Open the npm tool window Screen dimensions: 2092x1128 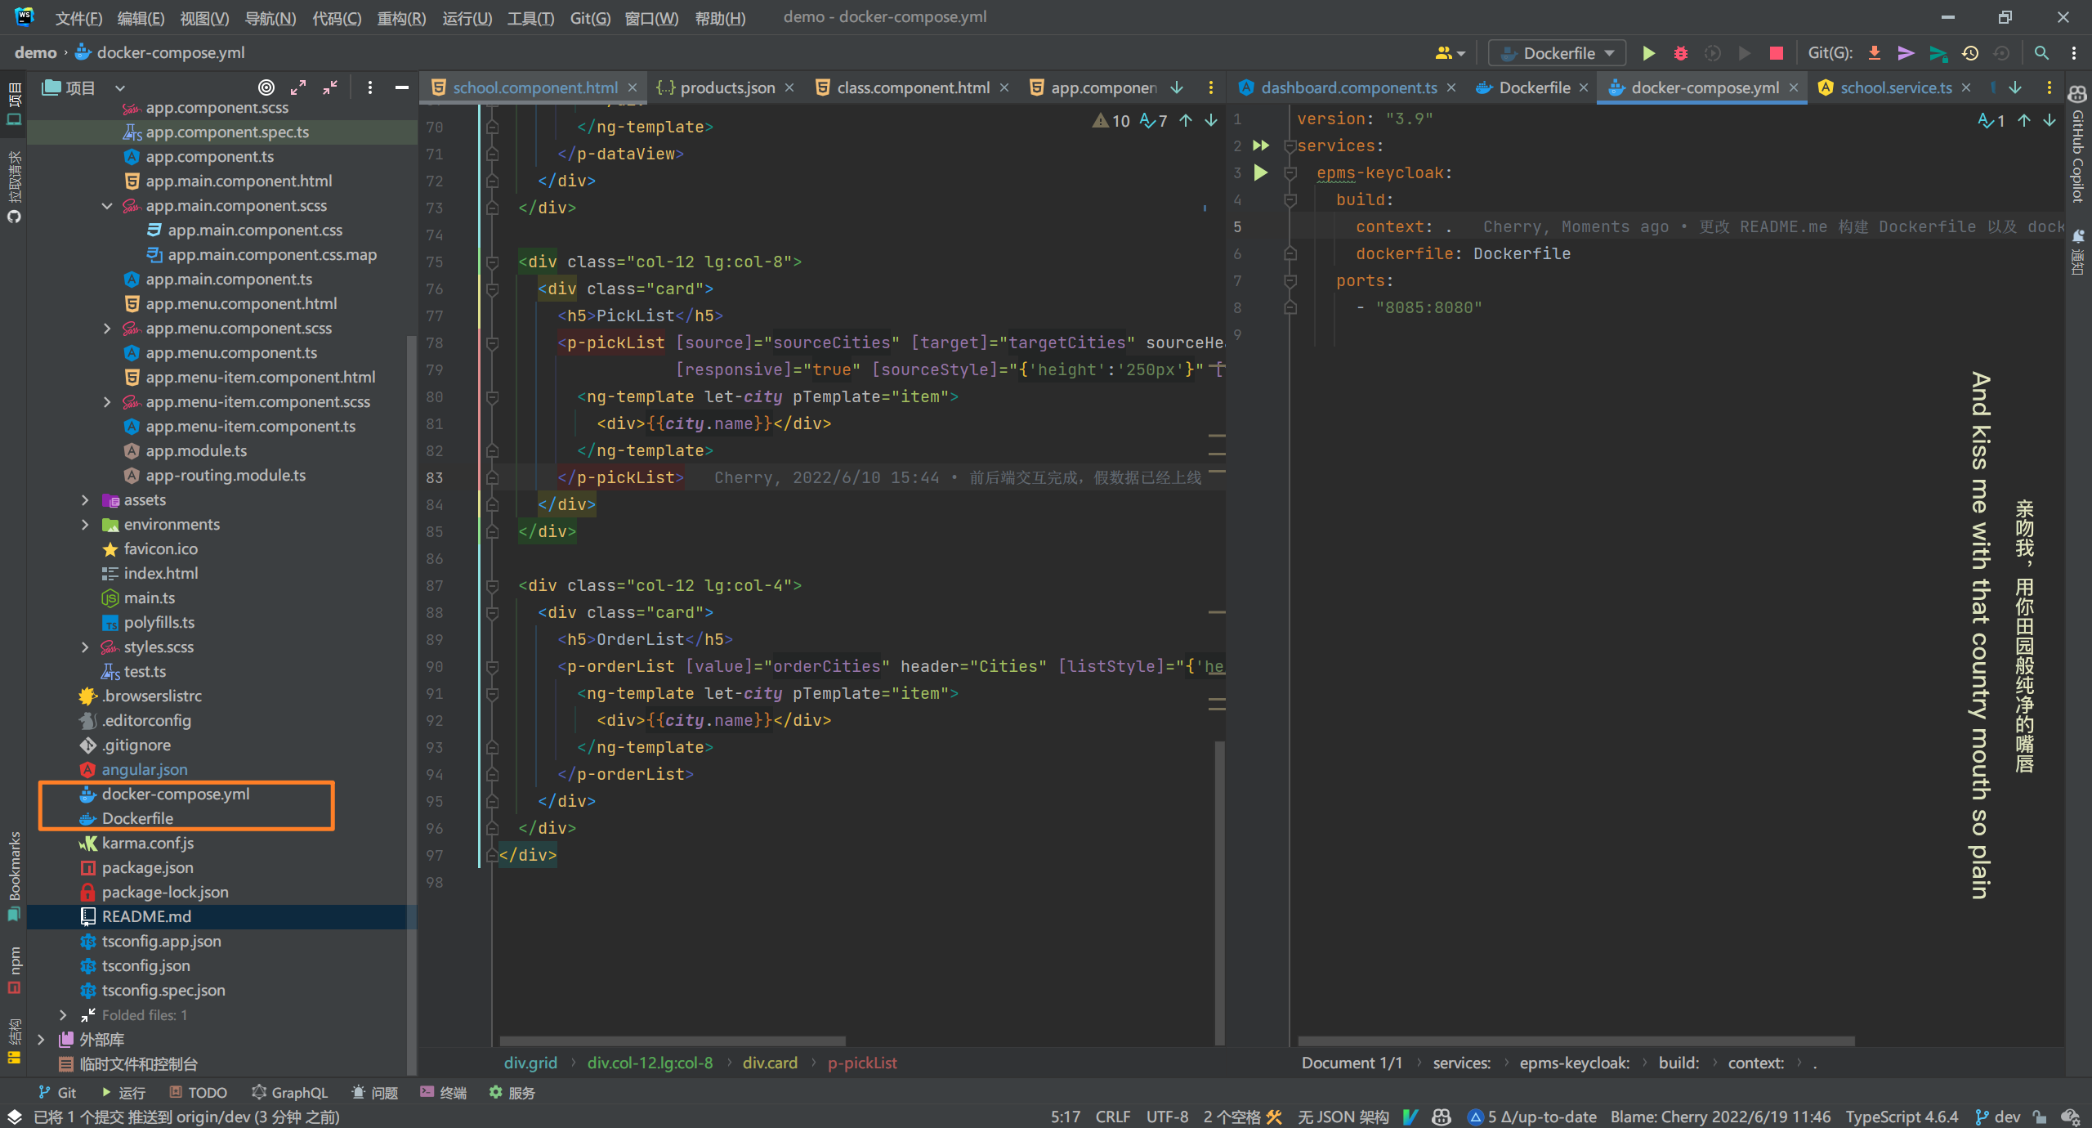click(14, 970)
